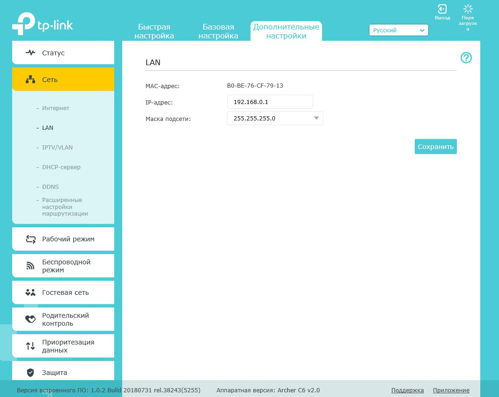Click the Parental control heart icon
Viewport: 499px width, 397px height.
coord(30,319)
